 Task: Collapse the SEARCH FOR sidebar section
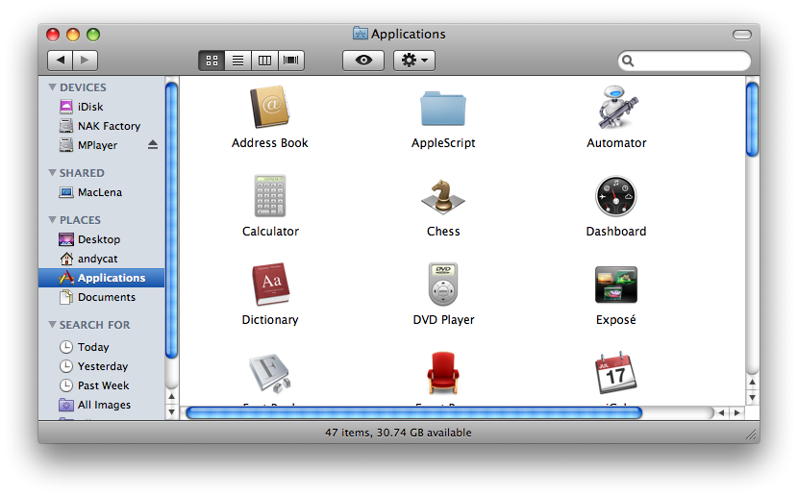point(52,325)
